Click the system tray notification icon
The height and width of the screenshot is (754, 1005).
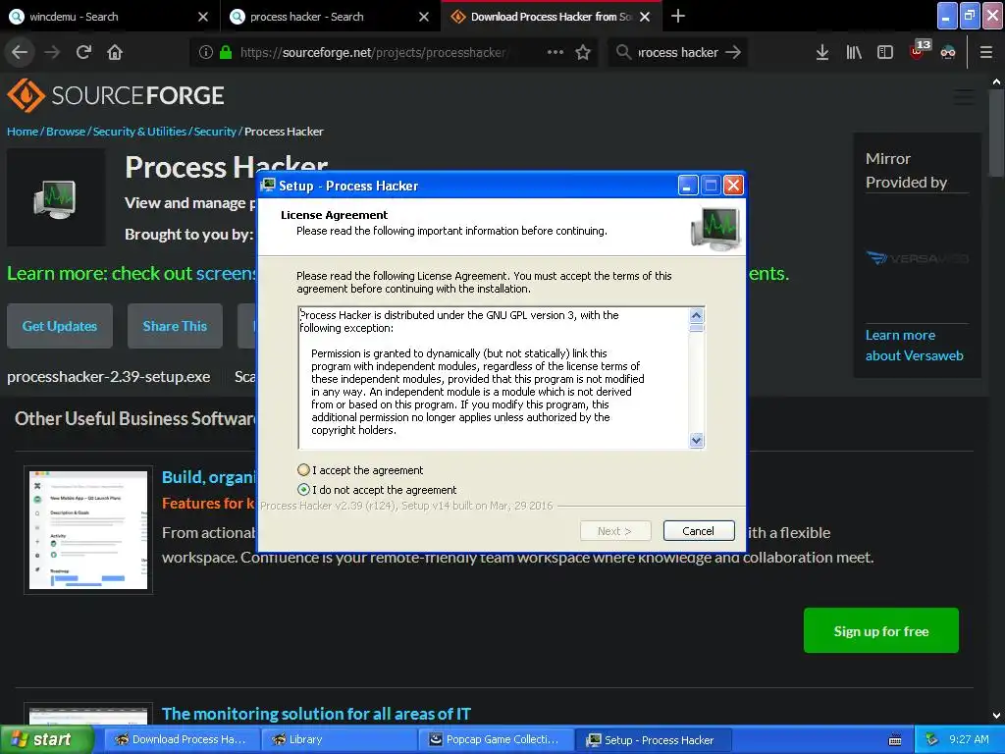(932, 739)
